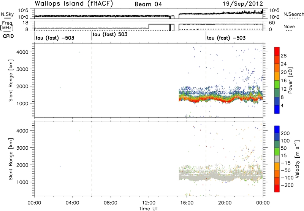Select the 'CPID' row label

pyautogui.click(x=8, y=36)
